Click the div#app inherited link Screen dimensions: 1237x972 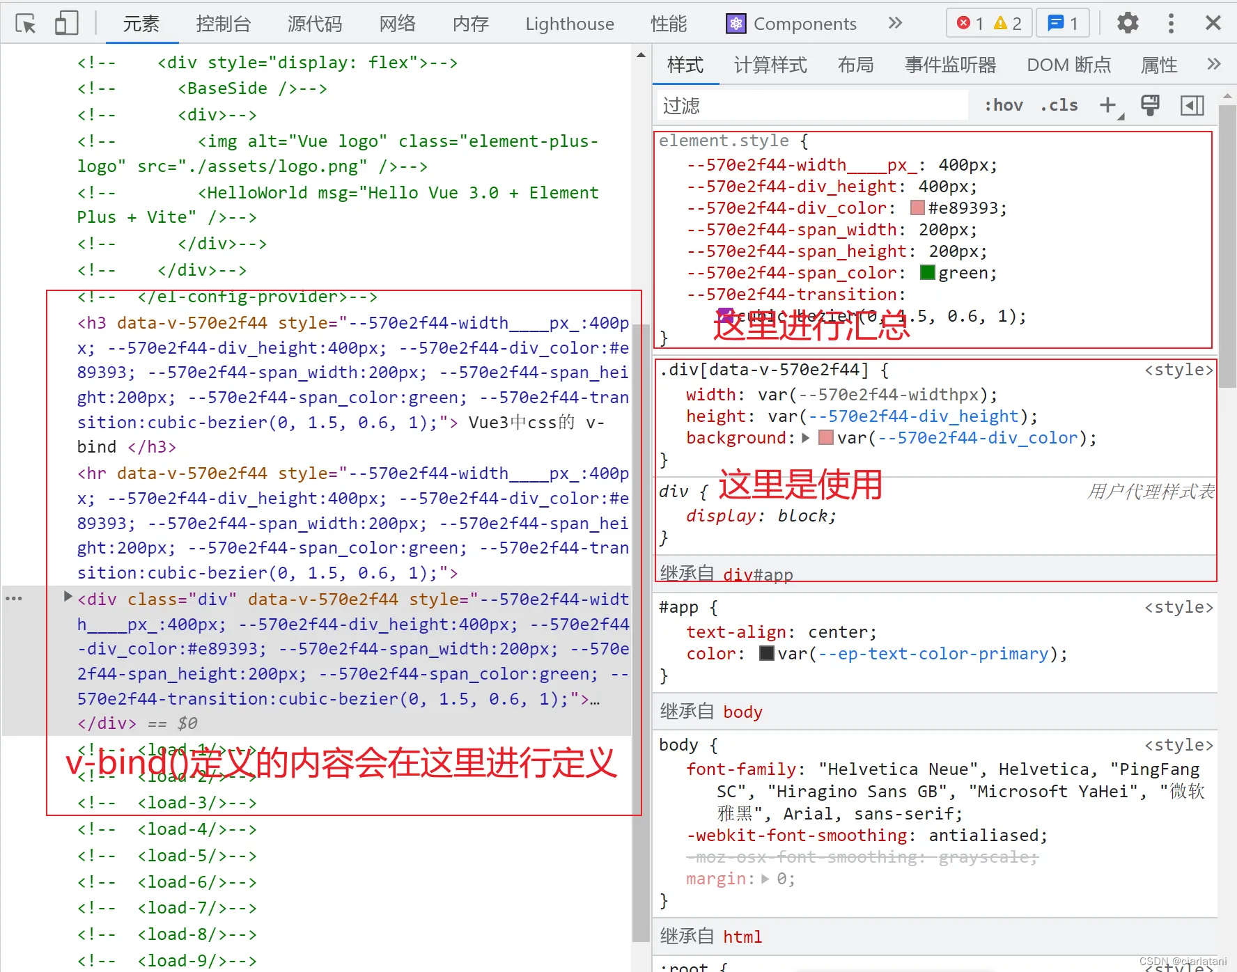click(x=758, y=574)
